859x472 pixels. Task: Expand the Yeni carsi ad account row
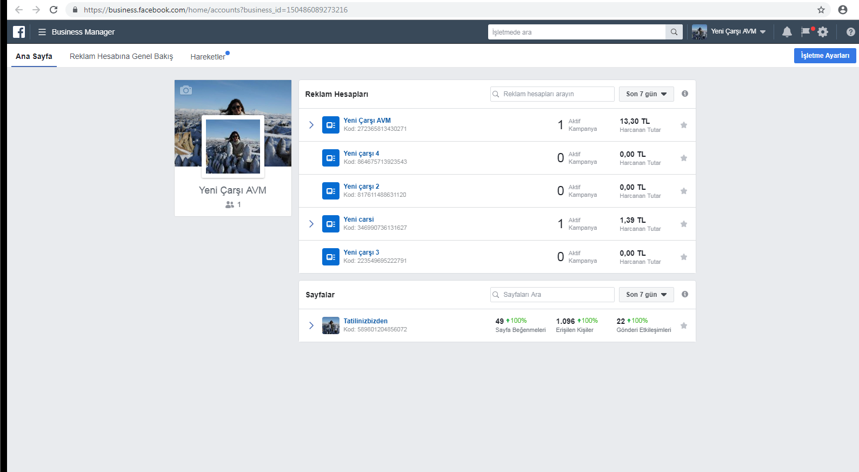point(311,224)
